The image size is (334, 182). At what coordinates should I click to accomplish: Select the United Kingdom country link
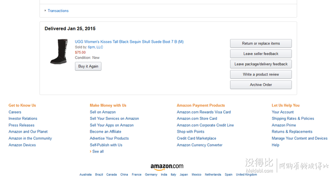coord(246,174)
